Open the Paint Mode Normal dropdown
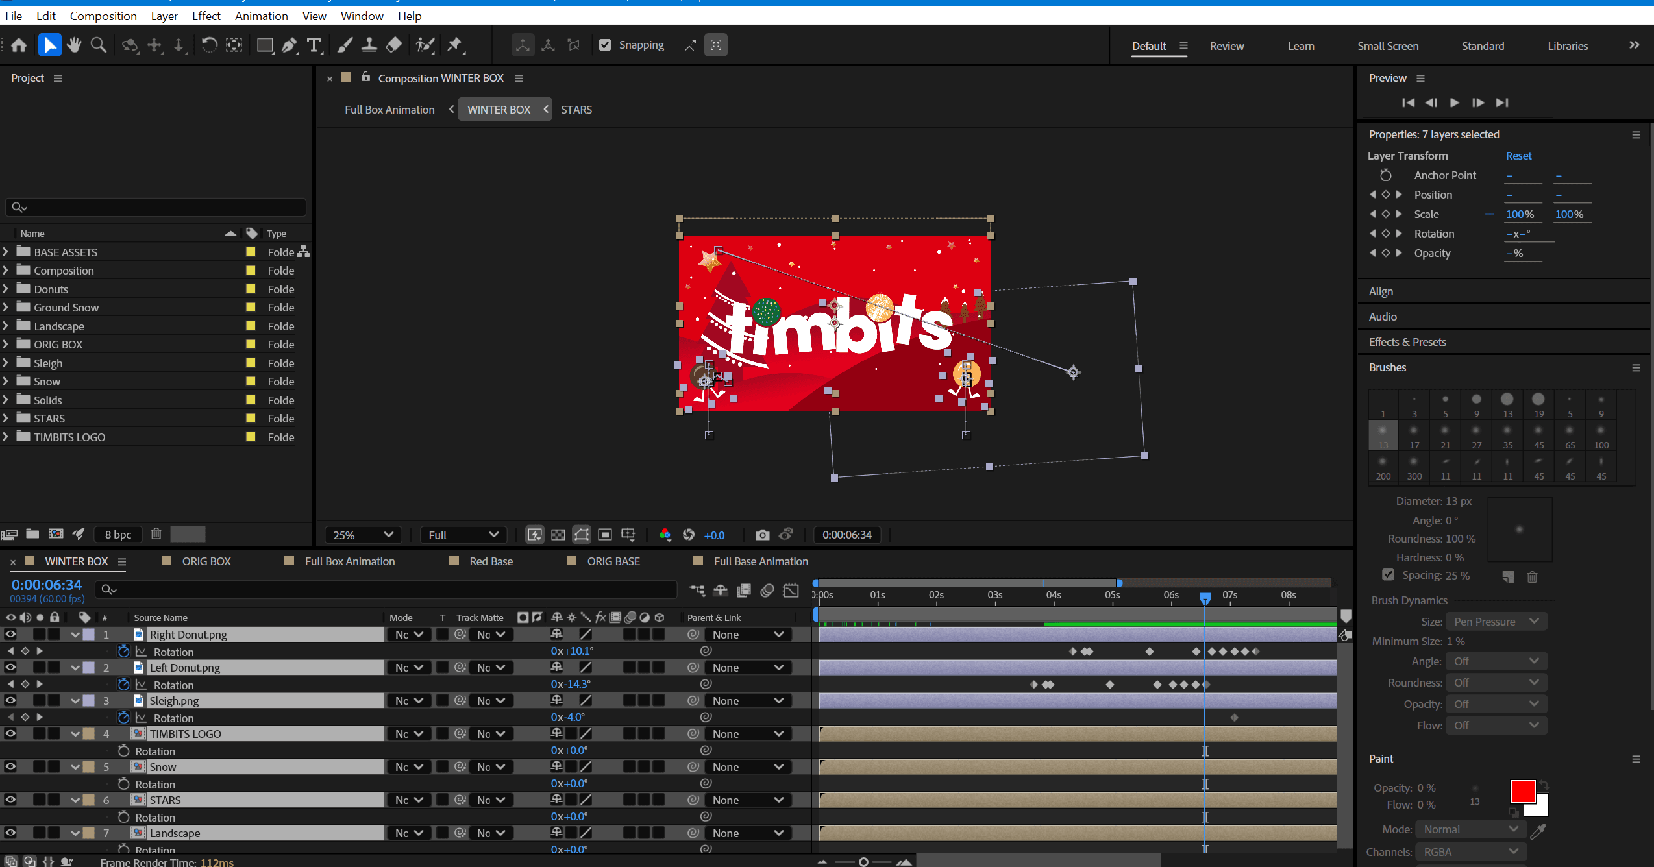Viewport: 1654px width, 867px height. pos(1470,829)
